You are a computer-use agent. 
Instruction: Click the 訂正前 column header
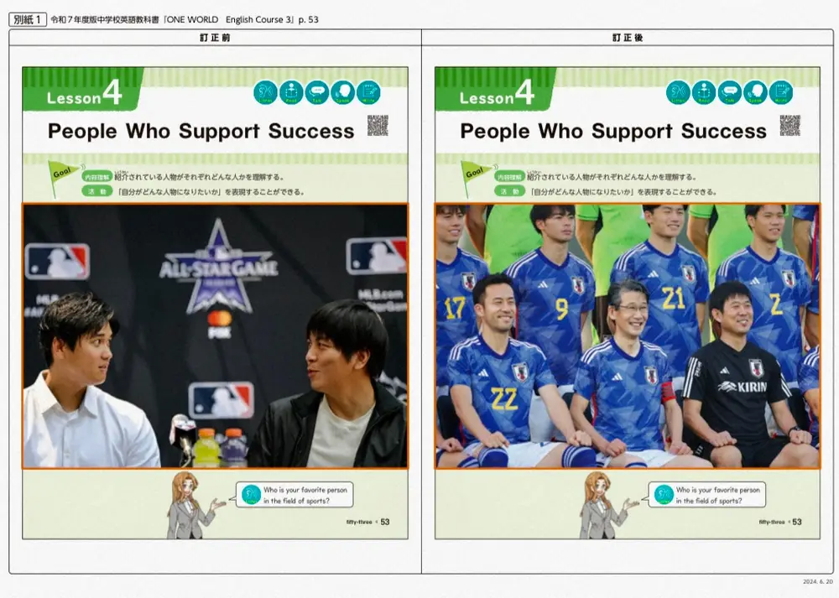click(x=215, y=38)
